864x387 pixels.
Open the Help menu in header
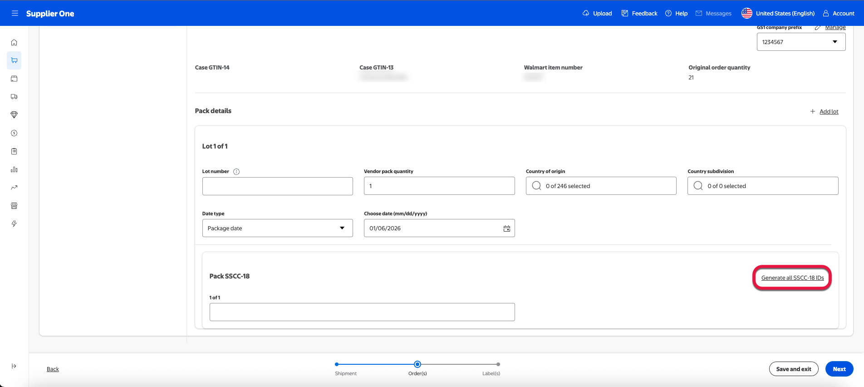[x=676, y=13]
